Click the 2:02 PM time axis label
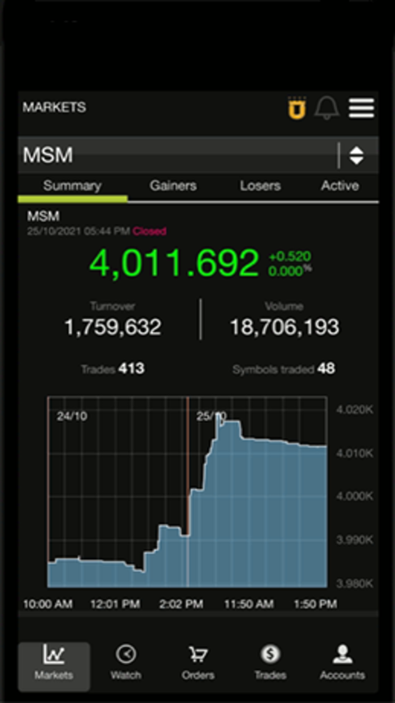Viewport: 395px width, 703px height. point(181,604)
